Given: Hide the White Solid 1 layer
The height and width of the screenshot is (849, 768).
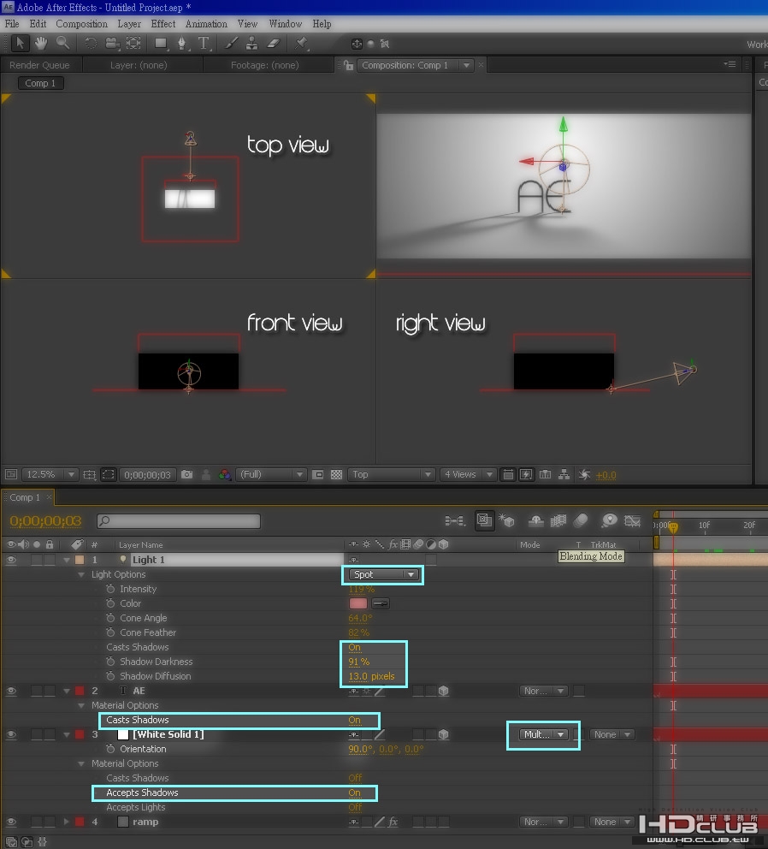Looking at the screenshot, I should pos(11,735).
